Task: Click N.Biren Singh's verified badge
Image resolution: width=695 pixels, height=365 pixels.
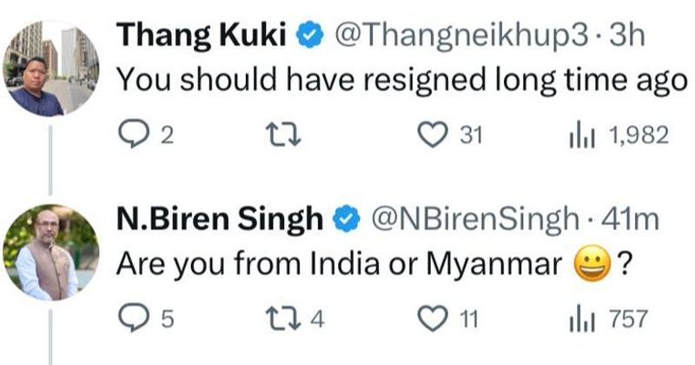Action: 347,220
